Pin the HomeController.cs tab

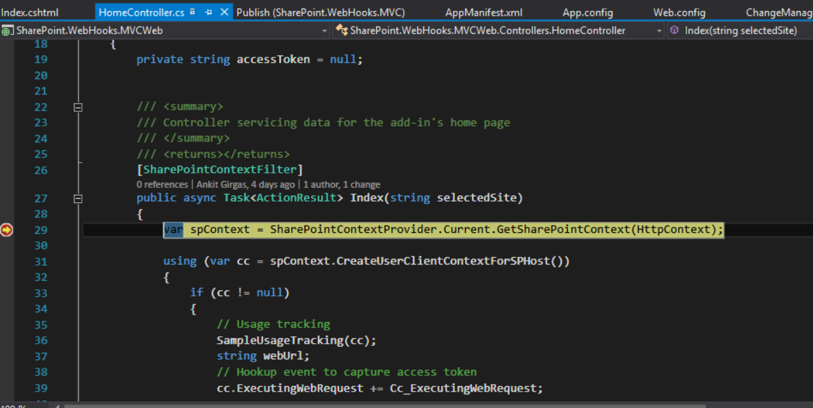tap(207, 12)
